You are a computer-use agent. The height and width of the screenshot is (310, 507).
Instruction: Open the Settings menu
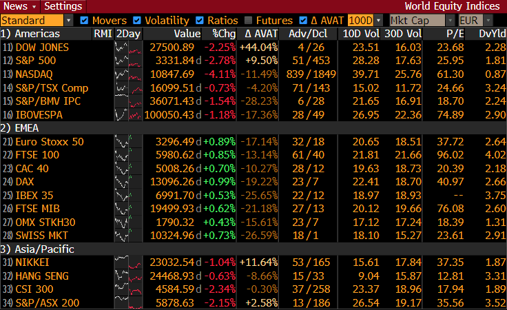click(x=63, y=6)
